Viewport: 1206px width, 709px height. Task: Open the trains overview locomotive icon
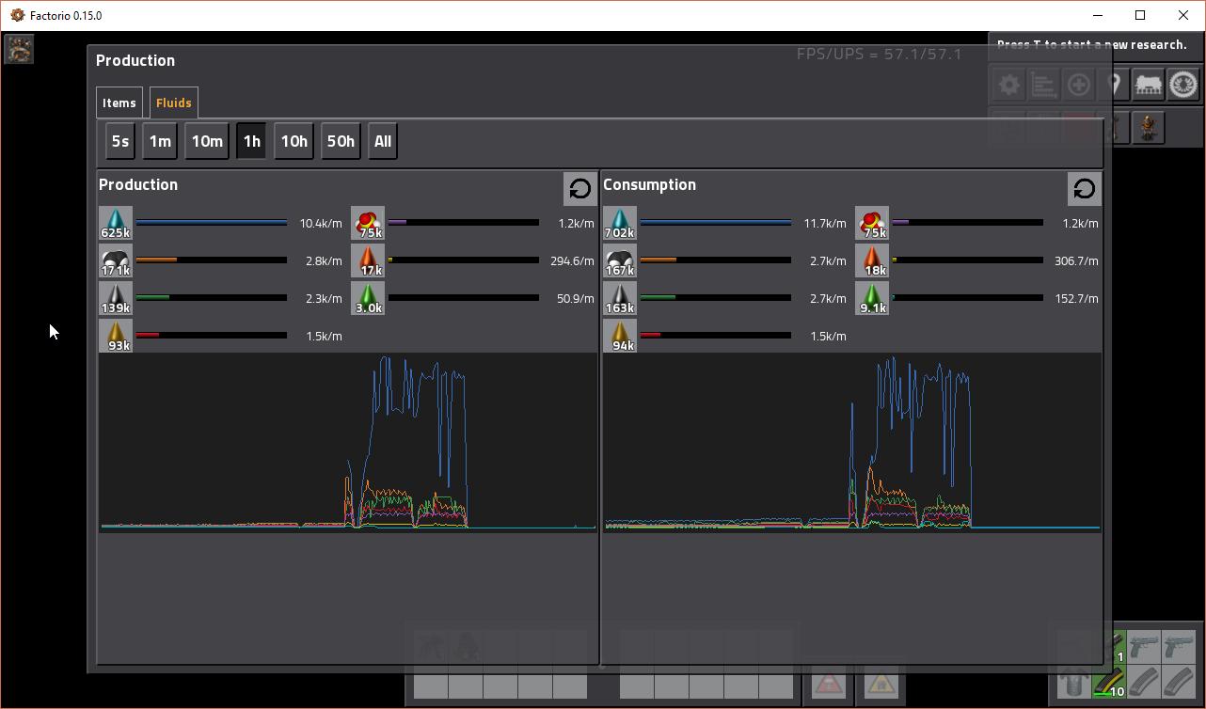[1149, 86]
